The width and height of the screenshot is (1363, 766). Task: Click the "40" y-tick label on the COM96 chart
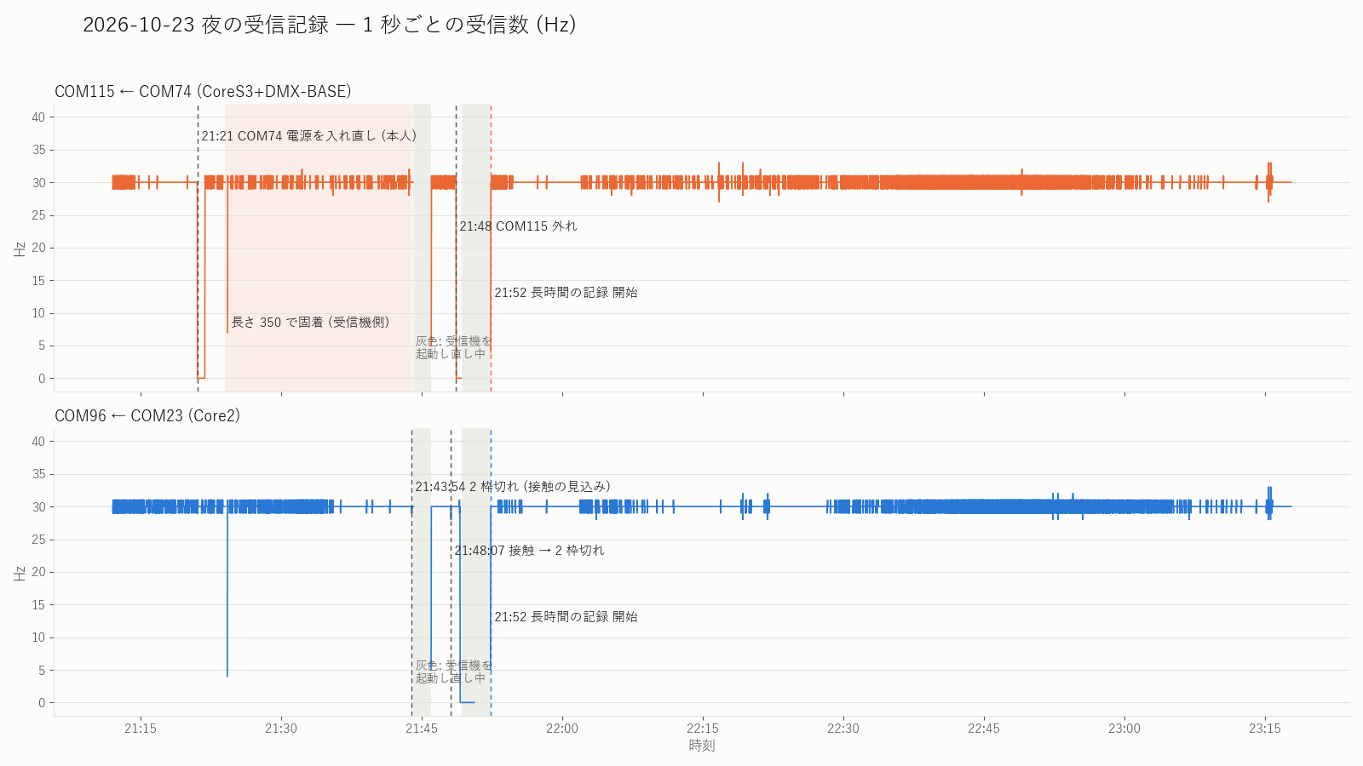point(38,442)
